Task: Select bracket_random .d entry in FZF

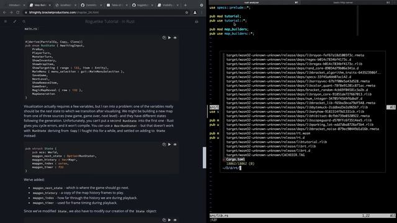Action: (x=297, y=90)
